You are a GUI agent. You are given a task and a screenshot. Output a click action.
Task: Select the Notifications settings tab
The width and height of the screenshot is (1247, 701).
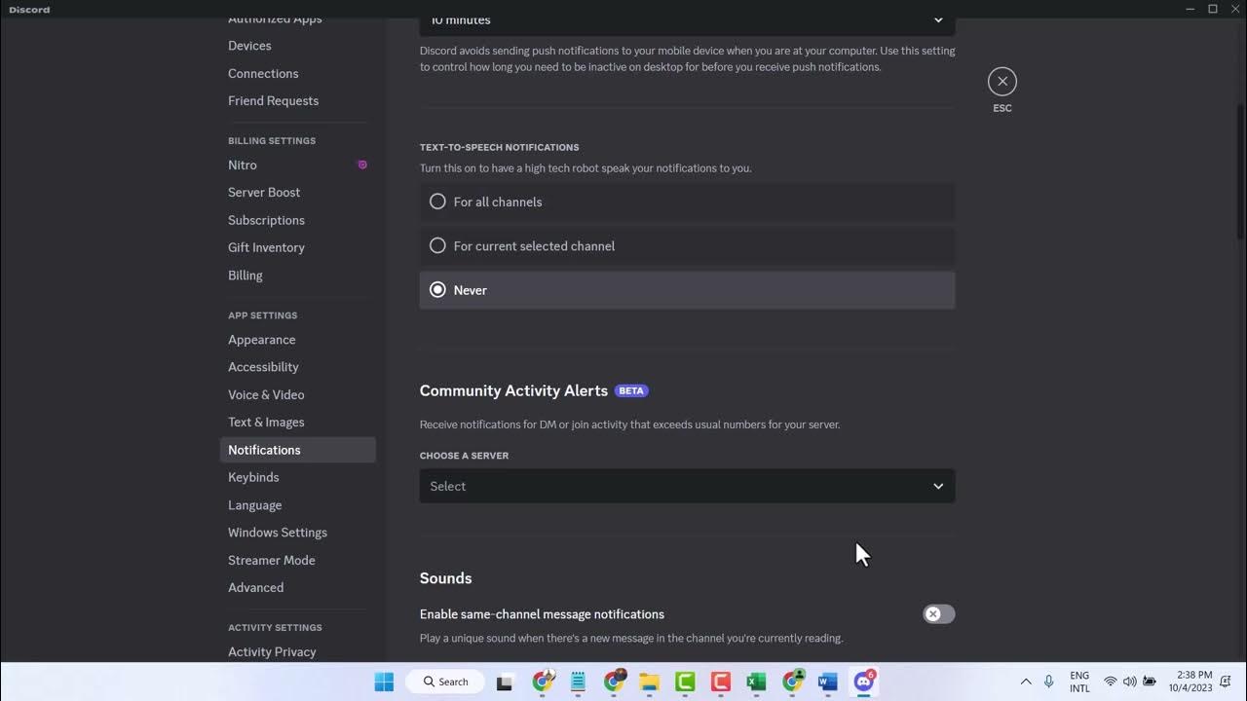pyautogui.click(x=298, y=450)
